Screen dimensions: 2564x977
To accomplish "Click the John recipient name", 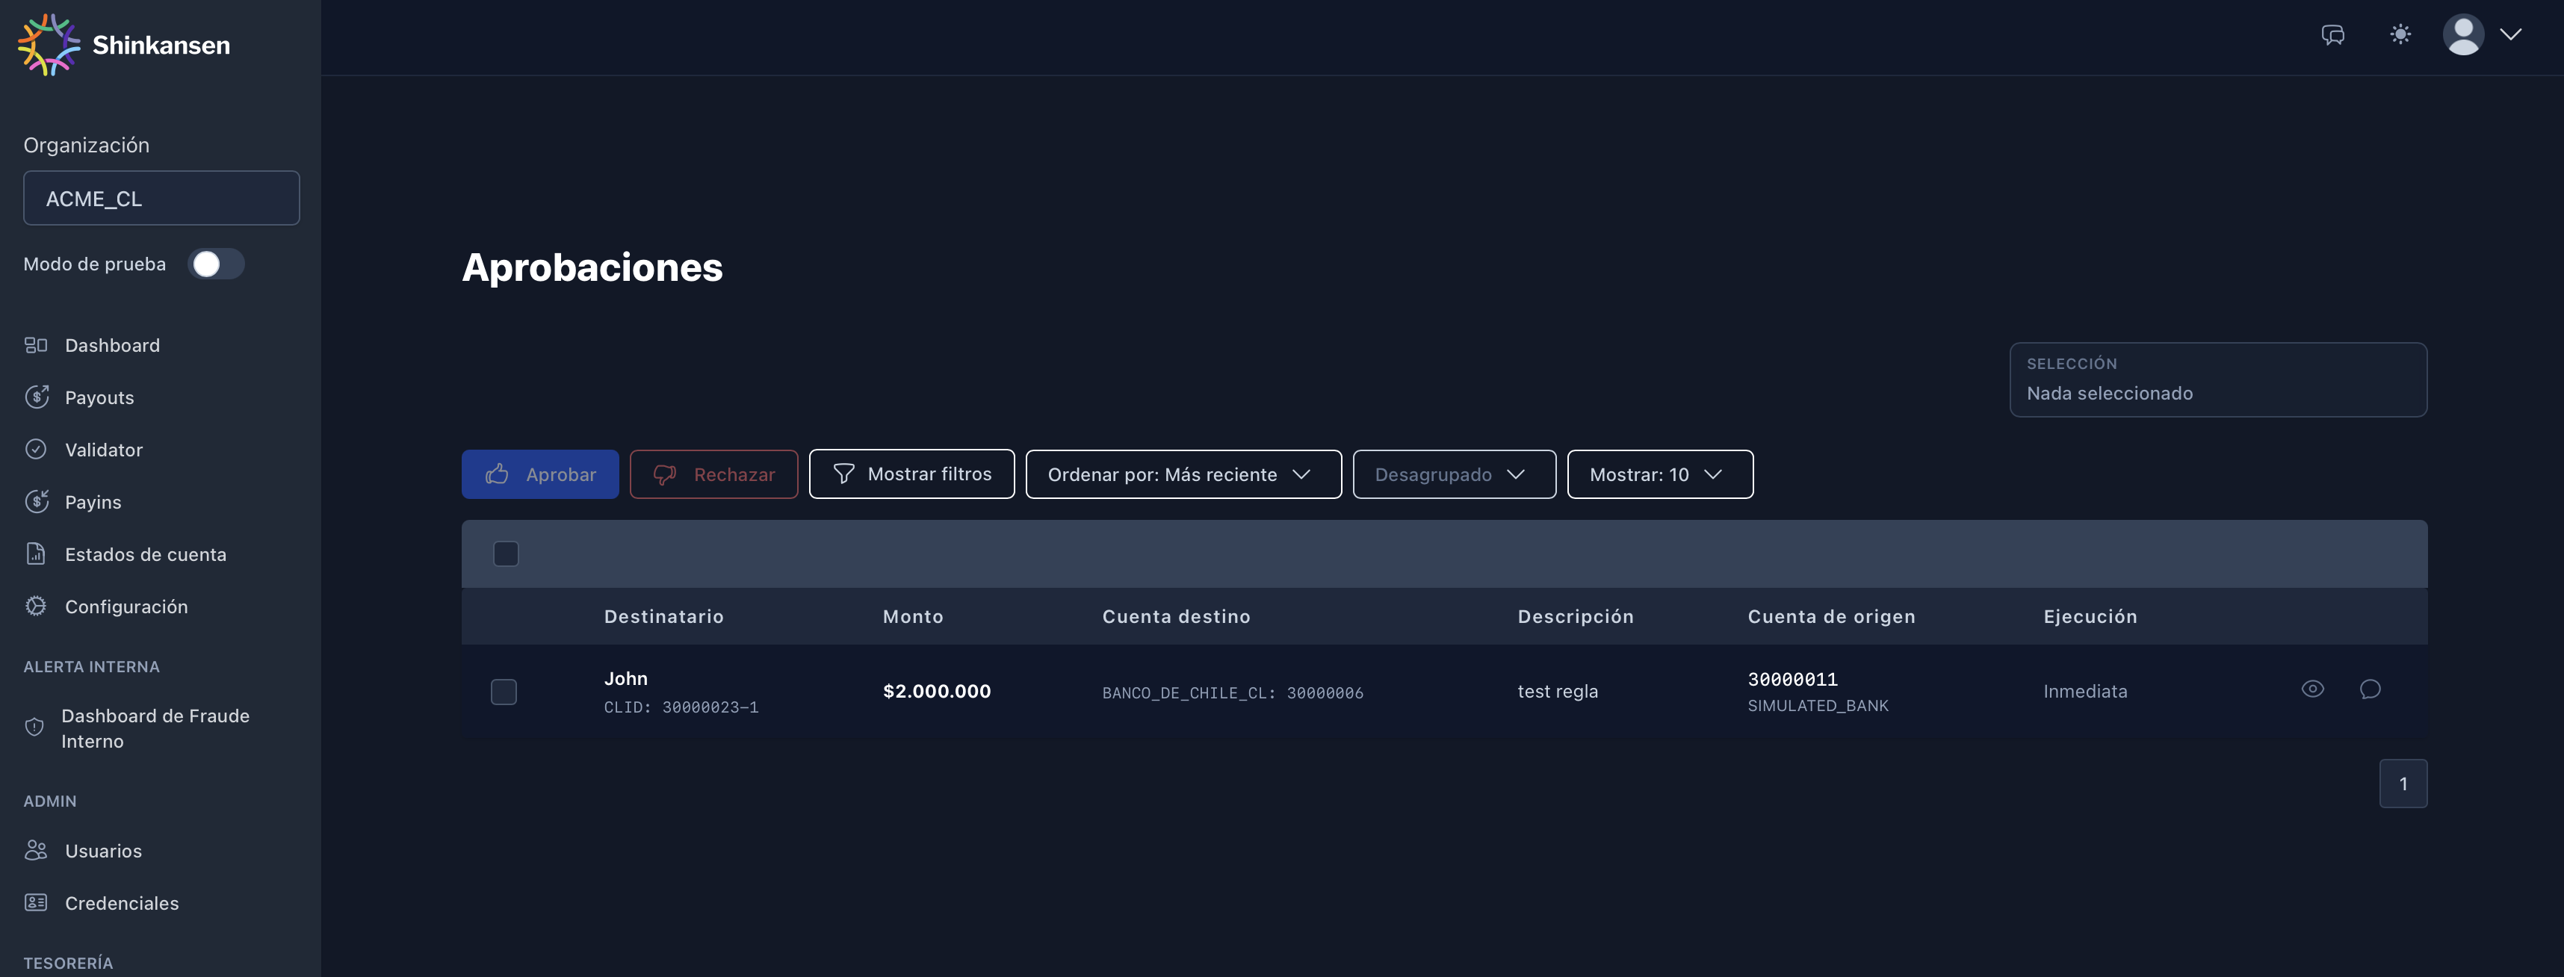I will 626,678.
